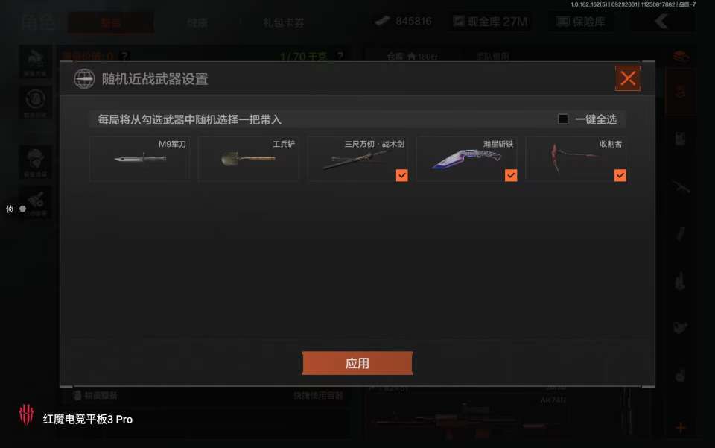Open the 保险库 safe box
The height and width of the screenshot is (448, 715).
point(582,22)
